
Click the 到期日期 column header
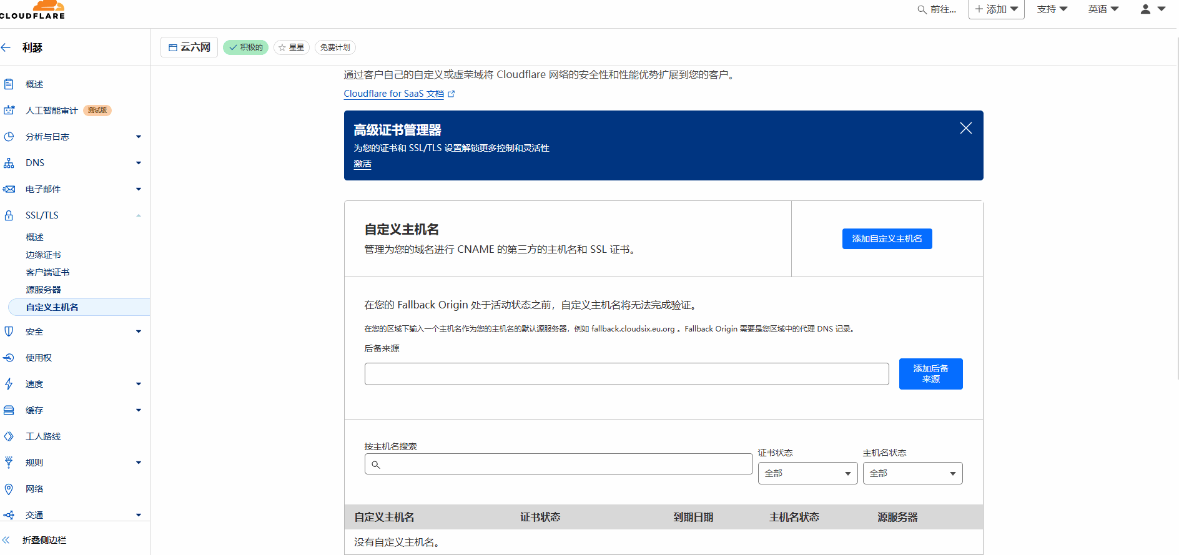(x=693, y=517)
